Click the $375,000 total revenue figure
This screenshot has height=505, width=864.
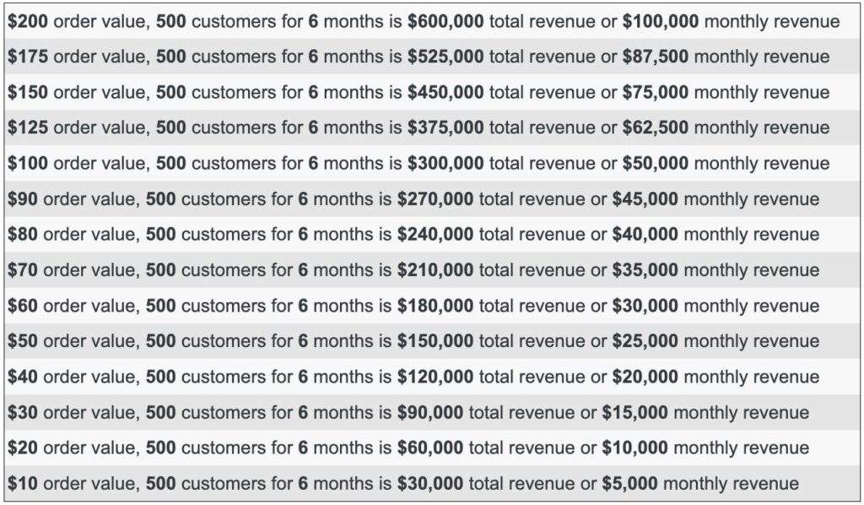[445, 128]
